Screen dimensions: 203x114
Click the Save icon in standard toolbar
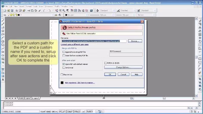(12, 10)
